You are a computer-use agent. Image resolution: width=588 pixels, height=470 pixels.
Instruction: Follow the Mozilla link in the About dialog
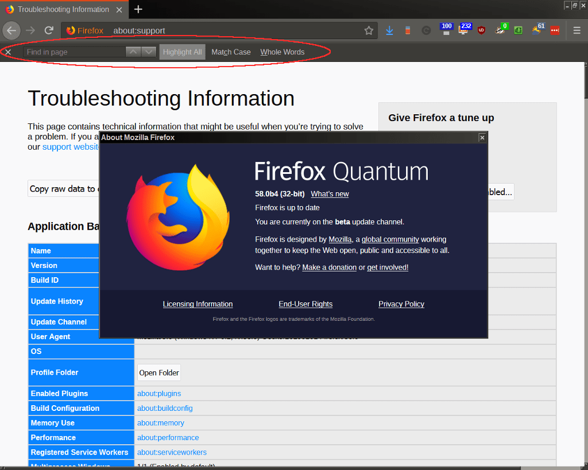pyautogui.click(x=340, y=239)
